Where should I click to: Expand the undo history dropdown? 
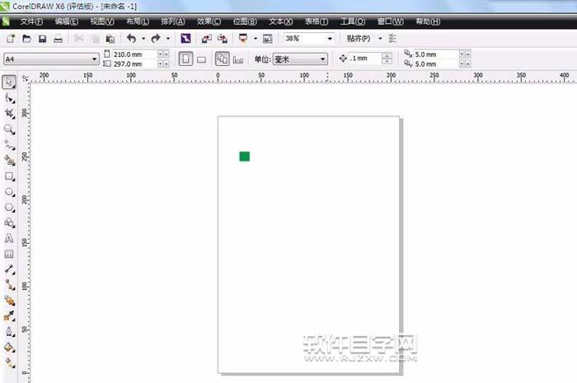pyautogui.click(x=143, y=38)
